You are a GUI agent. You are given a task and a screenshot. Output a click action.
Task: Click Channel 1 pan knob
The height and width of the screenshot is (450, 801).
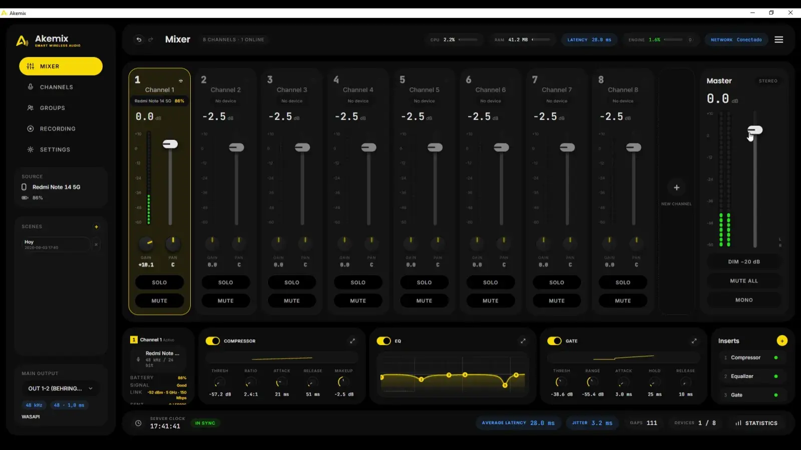(x=173, y=243)
